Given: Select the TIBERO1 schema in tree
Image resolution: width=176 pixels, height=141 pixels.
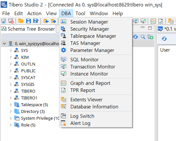Looking at the screenshot, I should [x=29, y=98].
